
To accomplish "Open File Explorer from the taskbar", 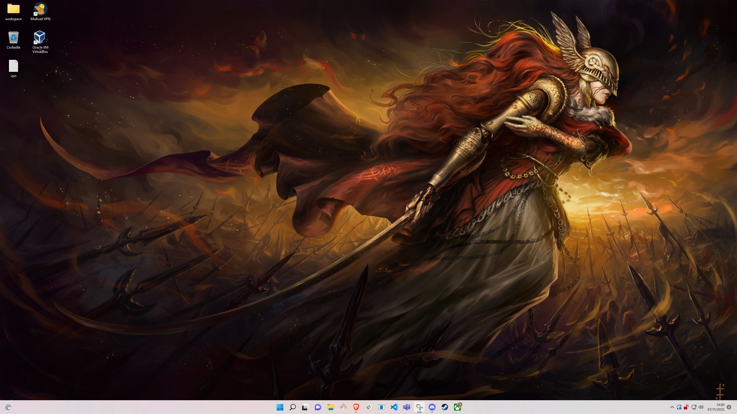I will coord(330,407).
